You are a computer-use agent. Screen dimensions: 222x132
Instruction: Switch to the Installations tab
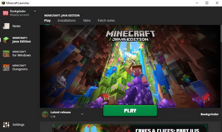tap(67, 21)
